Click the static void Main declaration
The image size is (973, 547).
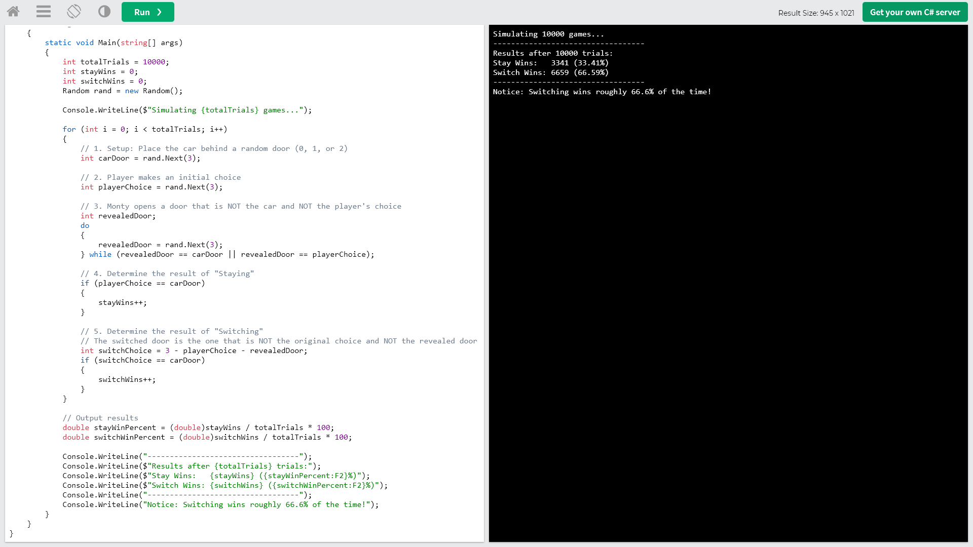[114, 43]
